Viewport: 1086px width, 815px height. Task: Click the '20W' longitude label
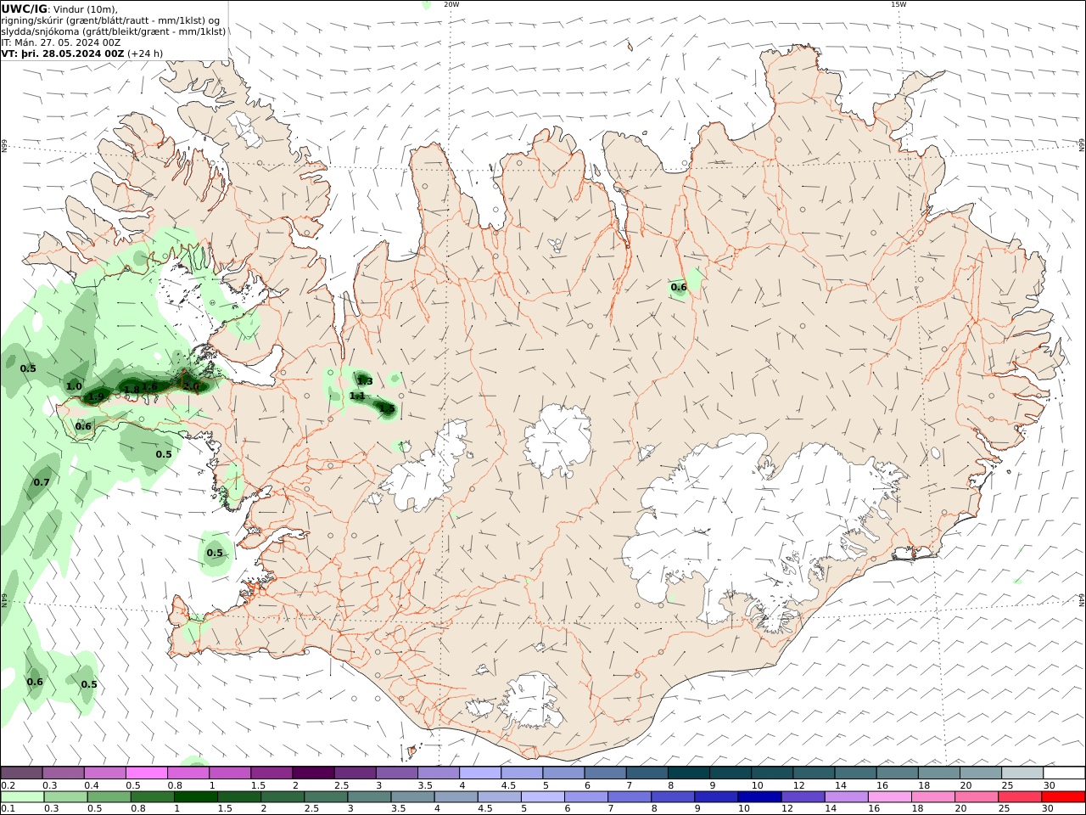451,4
